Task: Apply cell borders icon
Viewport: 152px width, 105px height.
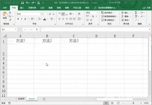Action: pos(32,19)
